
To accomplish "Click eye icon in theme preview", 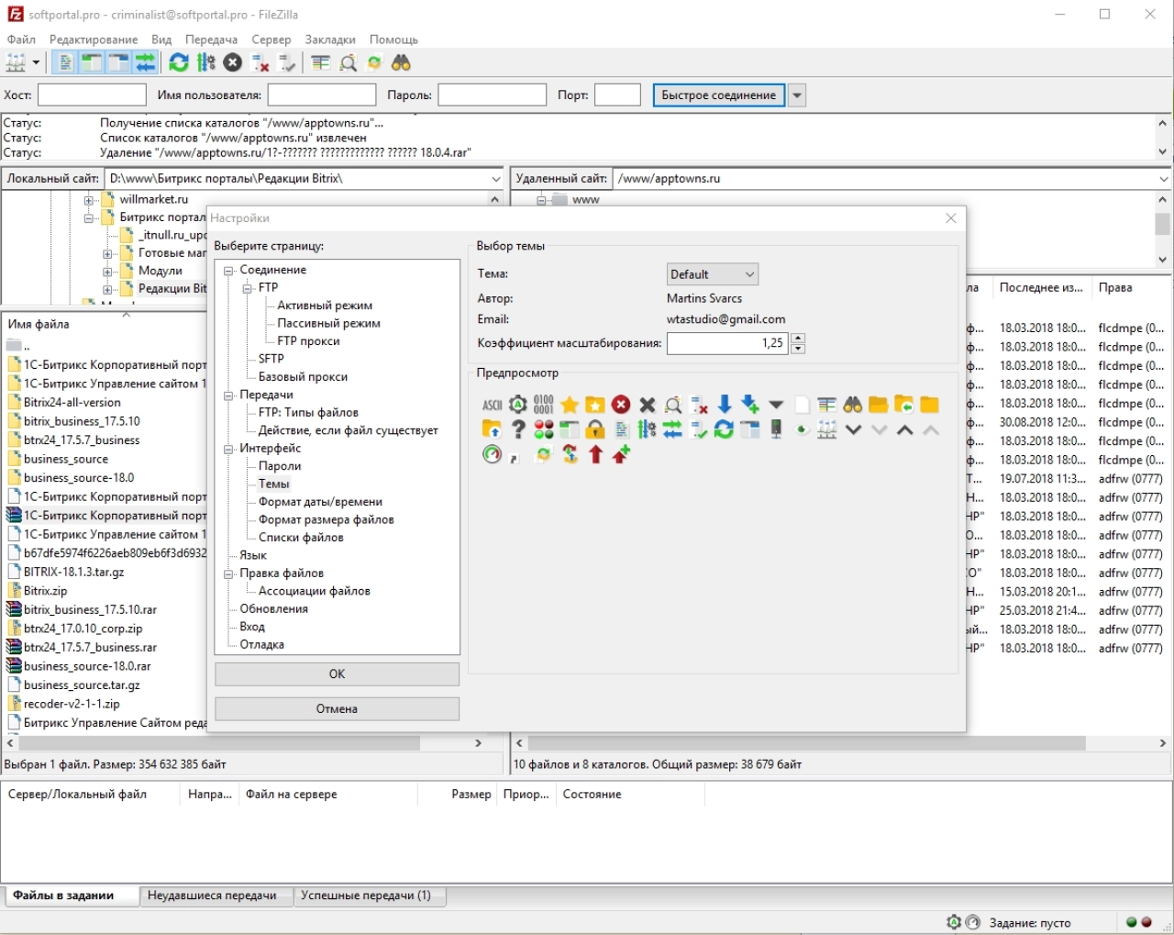I will click(x=803, y=429).
